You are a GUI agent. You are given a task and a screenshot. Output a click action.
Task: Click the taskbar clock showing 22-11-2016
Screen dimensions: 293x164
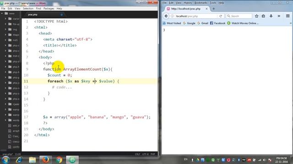click(282, 160)
